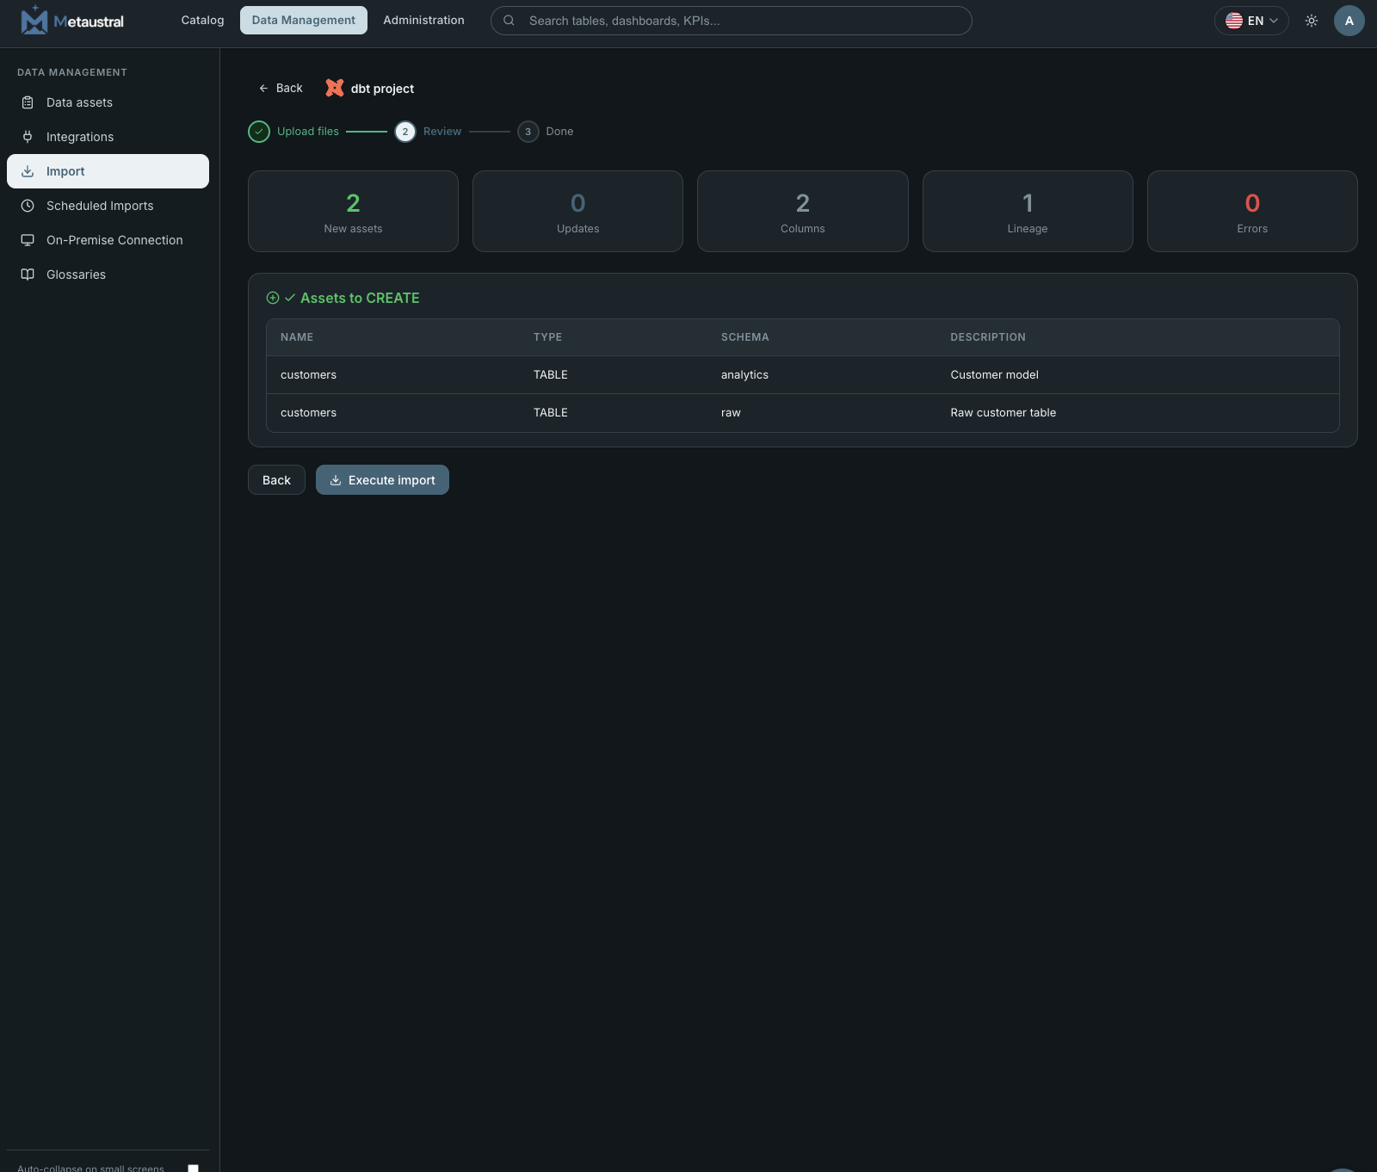
Task: Collapse the Assets to CREATE section
Action: tap(343, 298)
